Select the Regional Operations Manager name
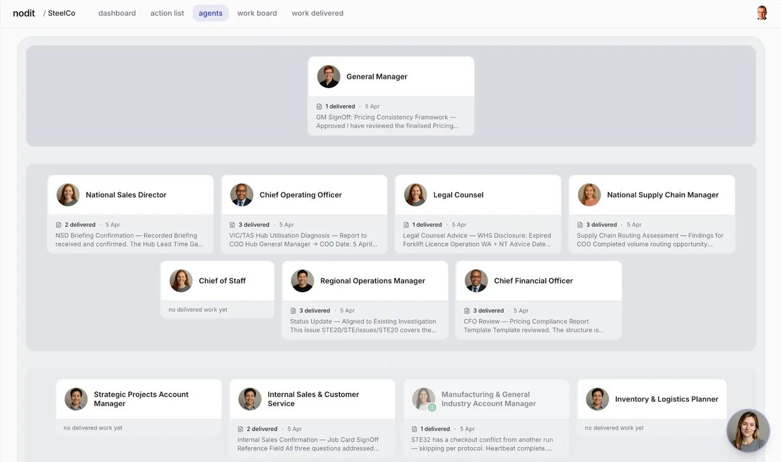 click(x=373, y=281)
